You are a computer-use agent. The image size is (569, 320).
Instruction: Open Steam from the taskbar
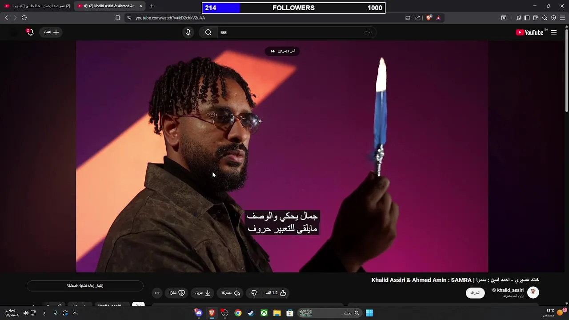pos(251,313)
